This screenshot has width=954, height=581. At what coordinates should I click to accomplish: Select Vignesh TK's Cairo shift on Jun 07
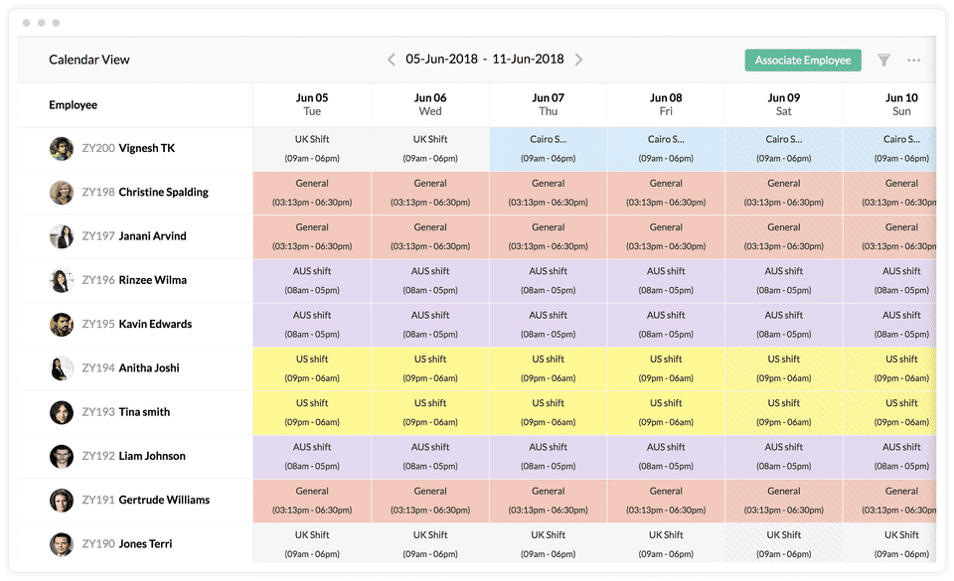548,149
